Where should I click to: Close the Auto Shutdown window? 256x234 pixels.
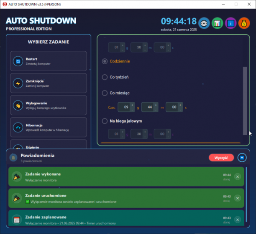(x=249, y=4)
